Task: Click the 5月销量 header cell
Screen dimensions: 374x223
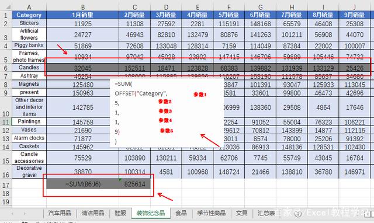Action: (x=229, y=15)
